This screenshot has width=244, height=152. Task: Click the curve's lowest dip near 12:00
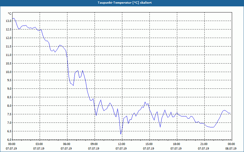pyautogui.click(x=120, y=134)
